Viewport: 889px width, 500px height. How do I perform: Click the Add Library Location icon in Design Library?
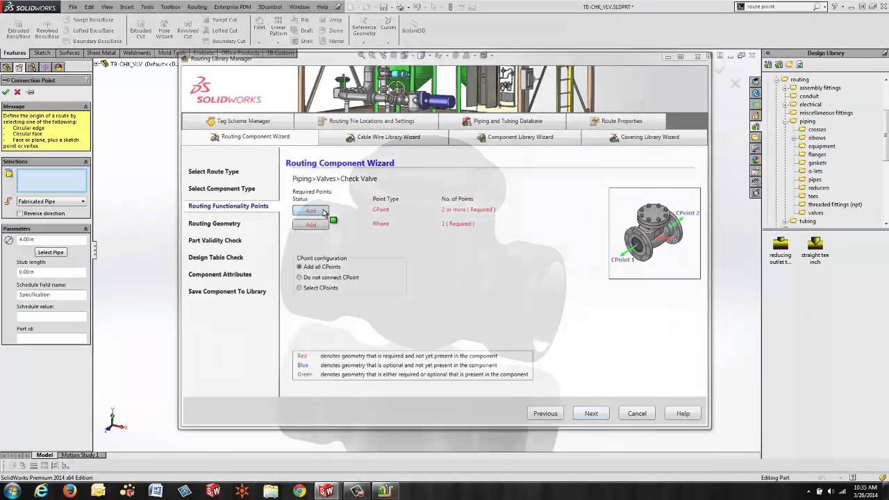click(779, 65)
